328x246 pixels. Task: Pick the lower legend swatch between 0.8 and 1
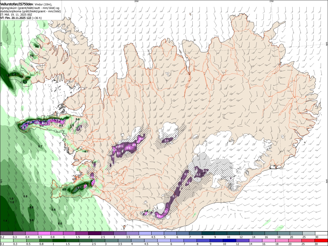[x=46, y=240]
